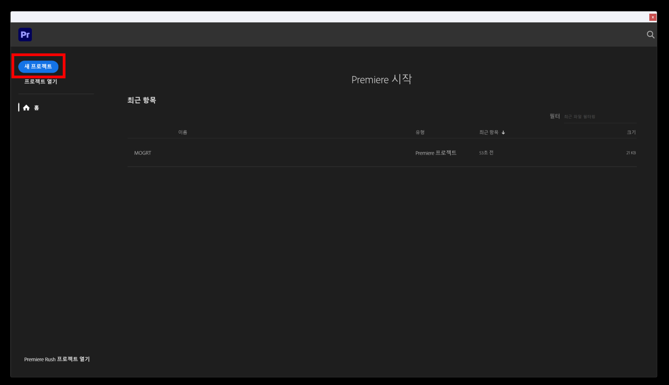Select the home icon in sidebar
Image resolution: width=669 pixels, height=385 pixels.
[x=26, y=108]
